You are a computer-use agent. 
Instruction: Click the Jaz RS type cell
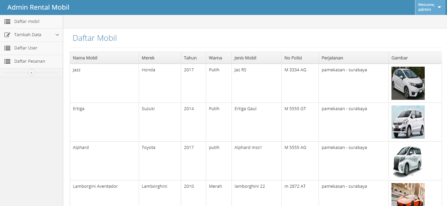point(256,83)
